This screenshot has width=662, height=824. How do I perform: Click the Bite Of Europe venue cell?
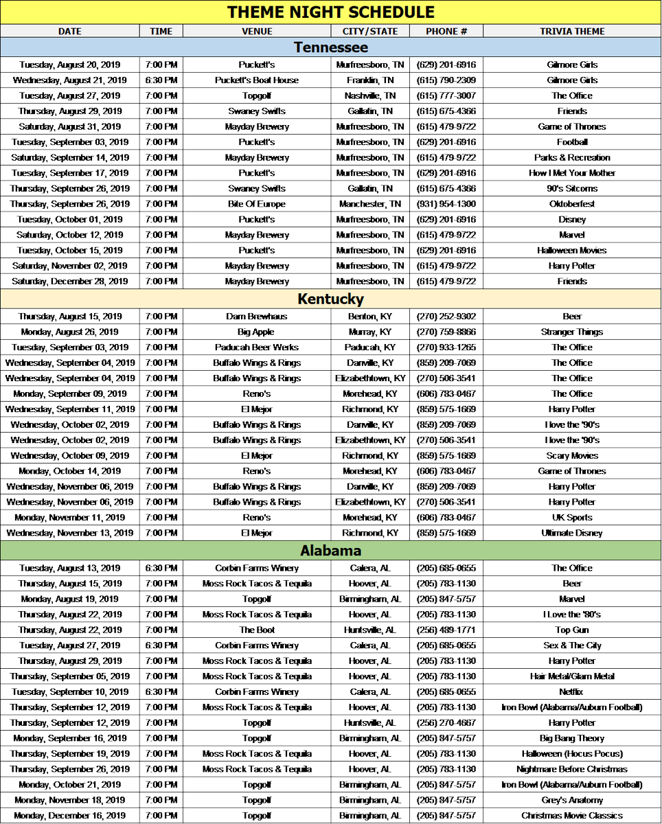tap(258, 204)
